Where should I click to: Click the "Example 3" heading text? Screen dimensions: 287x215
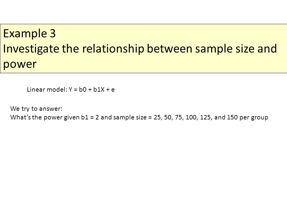(29, 34)
